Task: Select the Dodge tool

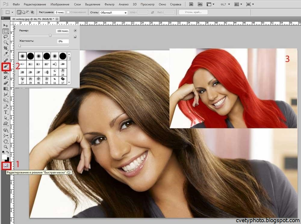Action: [x=5, y=100]
